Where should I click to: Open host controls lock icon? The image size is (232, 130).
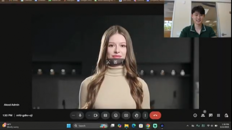(226, 115)
